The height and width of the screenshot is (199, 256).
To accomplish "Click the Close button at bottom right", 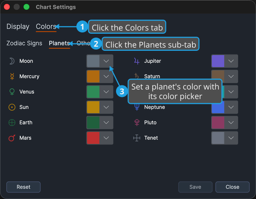I will (233, 187).
